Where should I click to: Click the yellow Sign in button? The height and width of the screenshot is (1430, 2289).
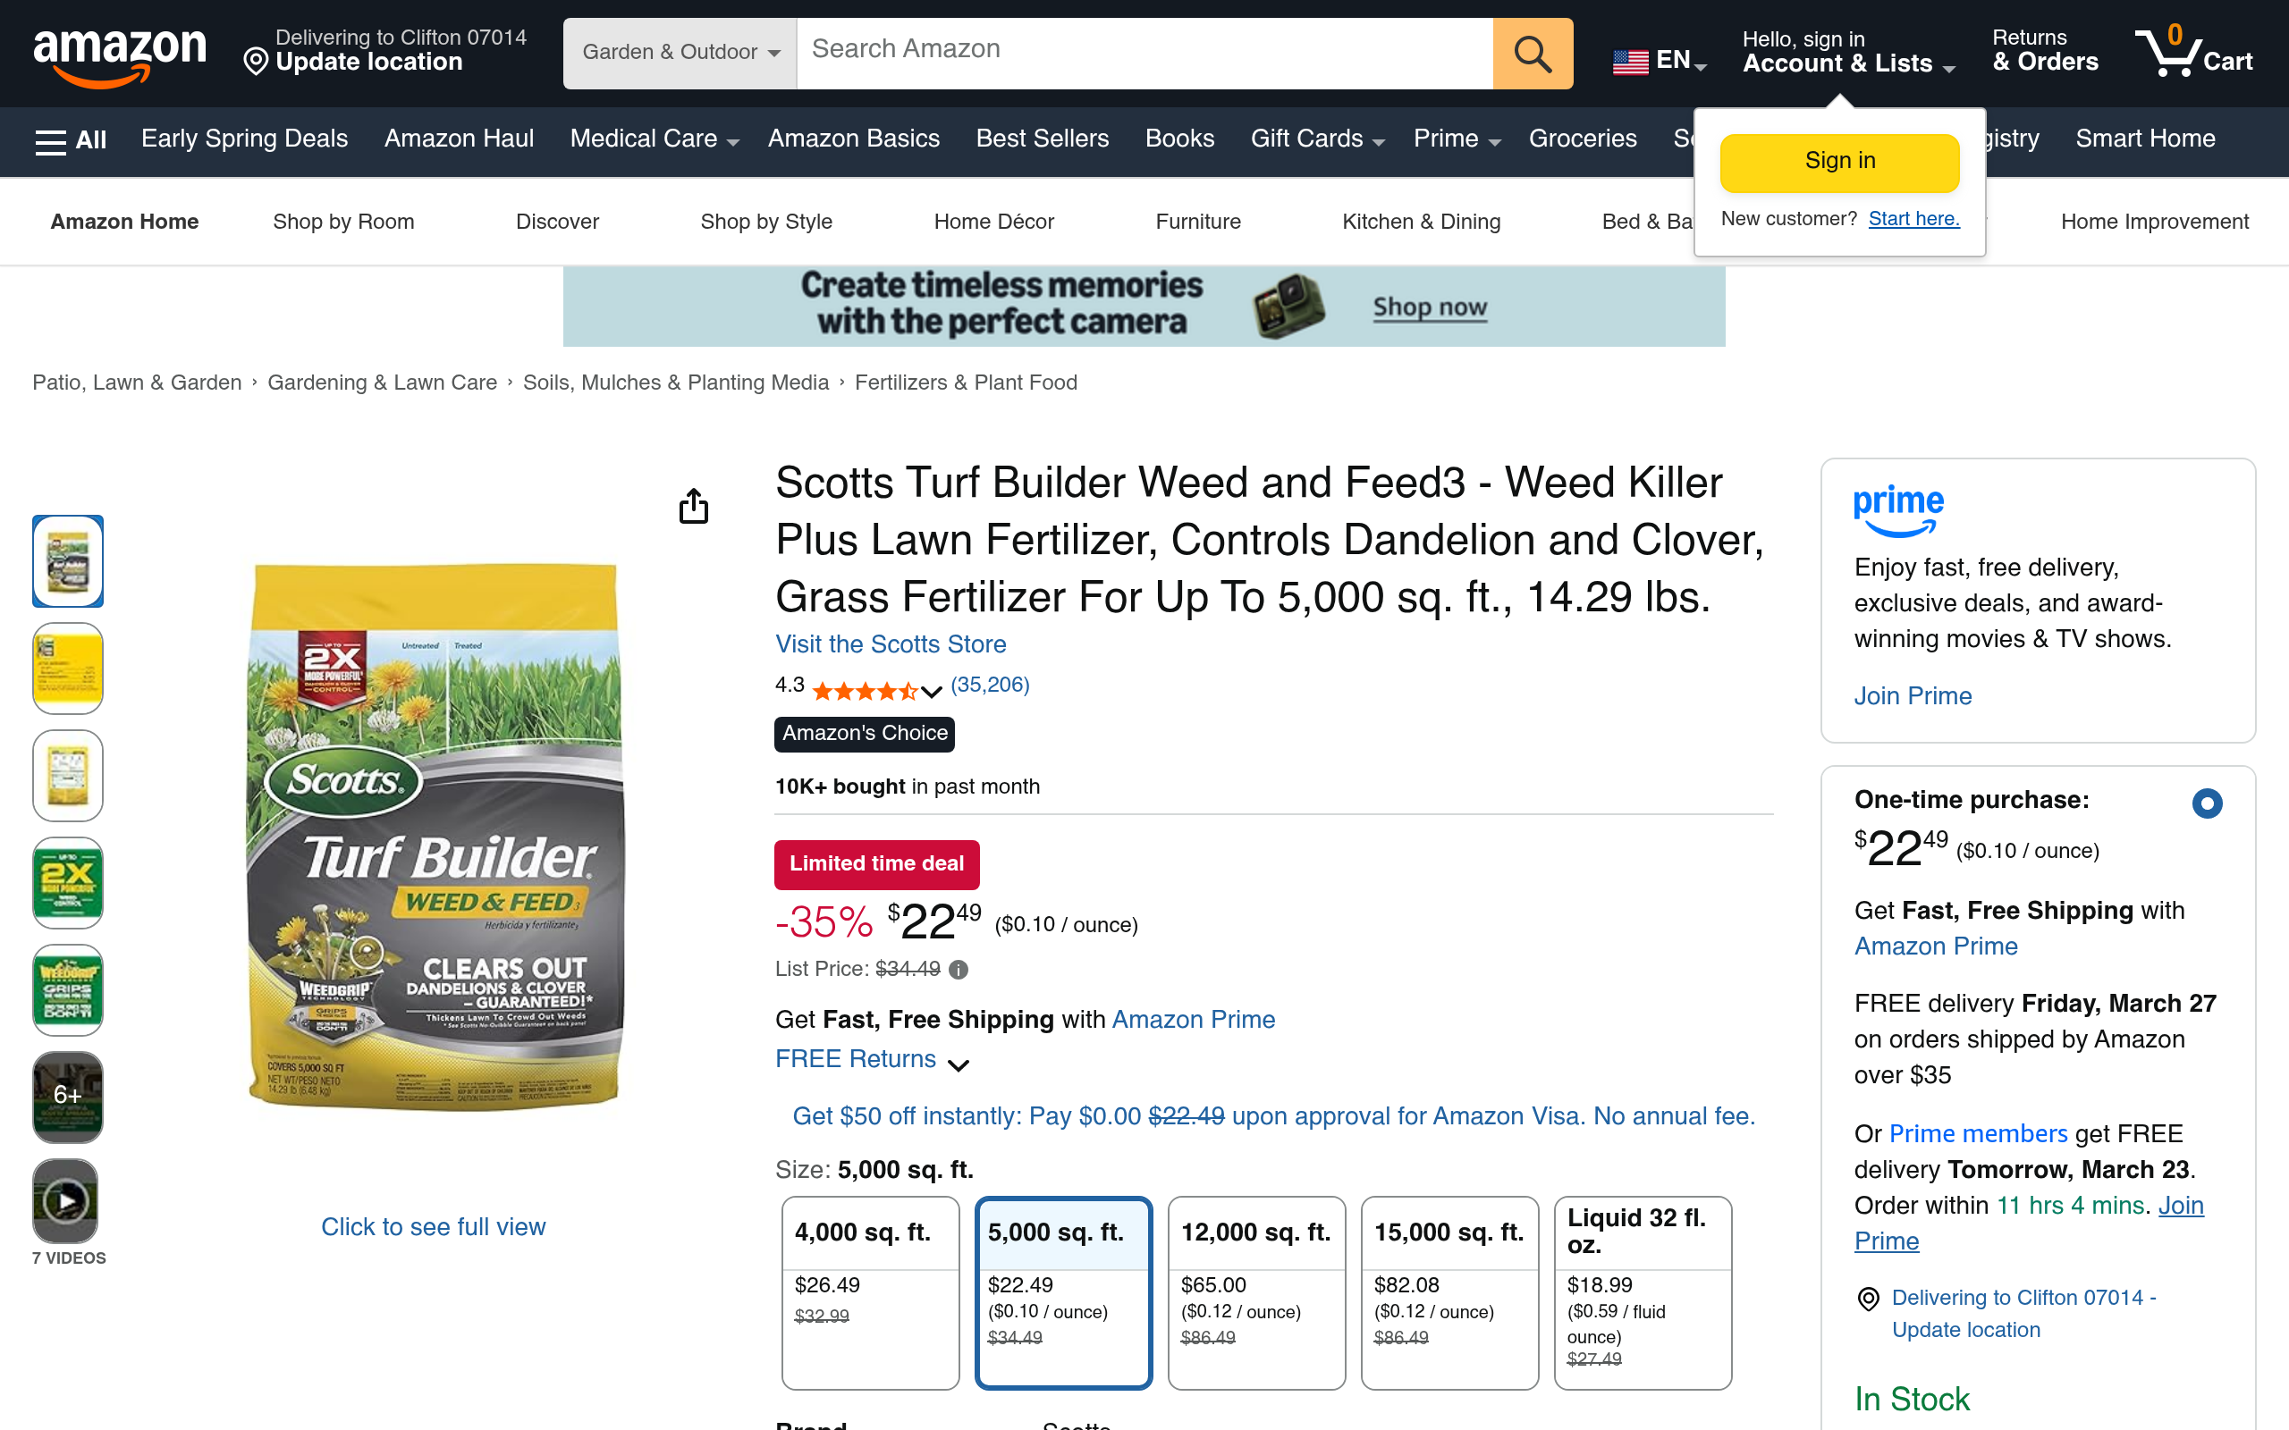pyautogui.click(x=1838, y=162)
